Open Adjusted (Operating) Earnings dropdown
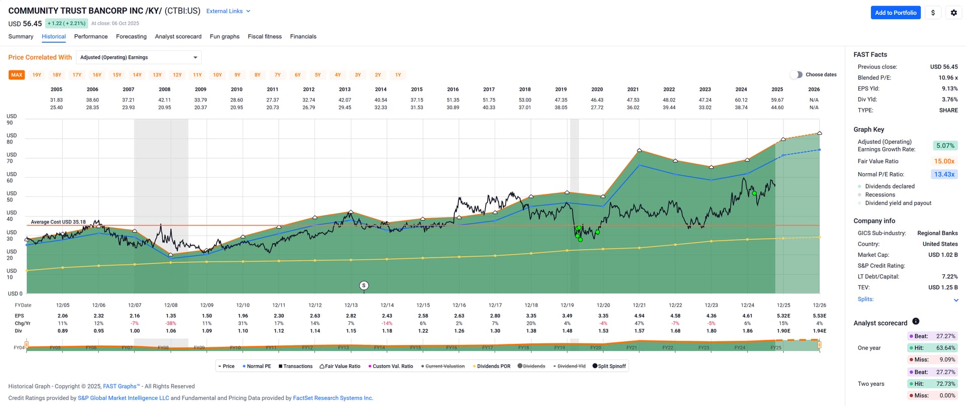Screen dimensions: 966x410 pyautogui.click(x=138, y=57)
